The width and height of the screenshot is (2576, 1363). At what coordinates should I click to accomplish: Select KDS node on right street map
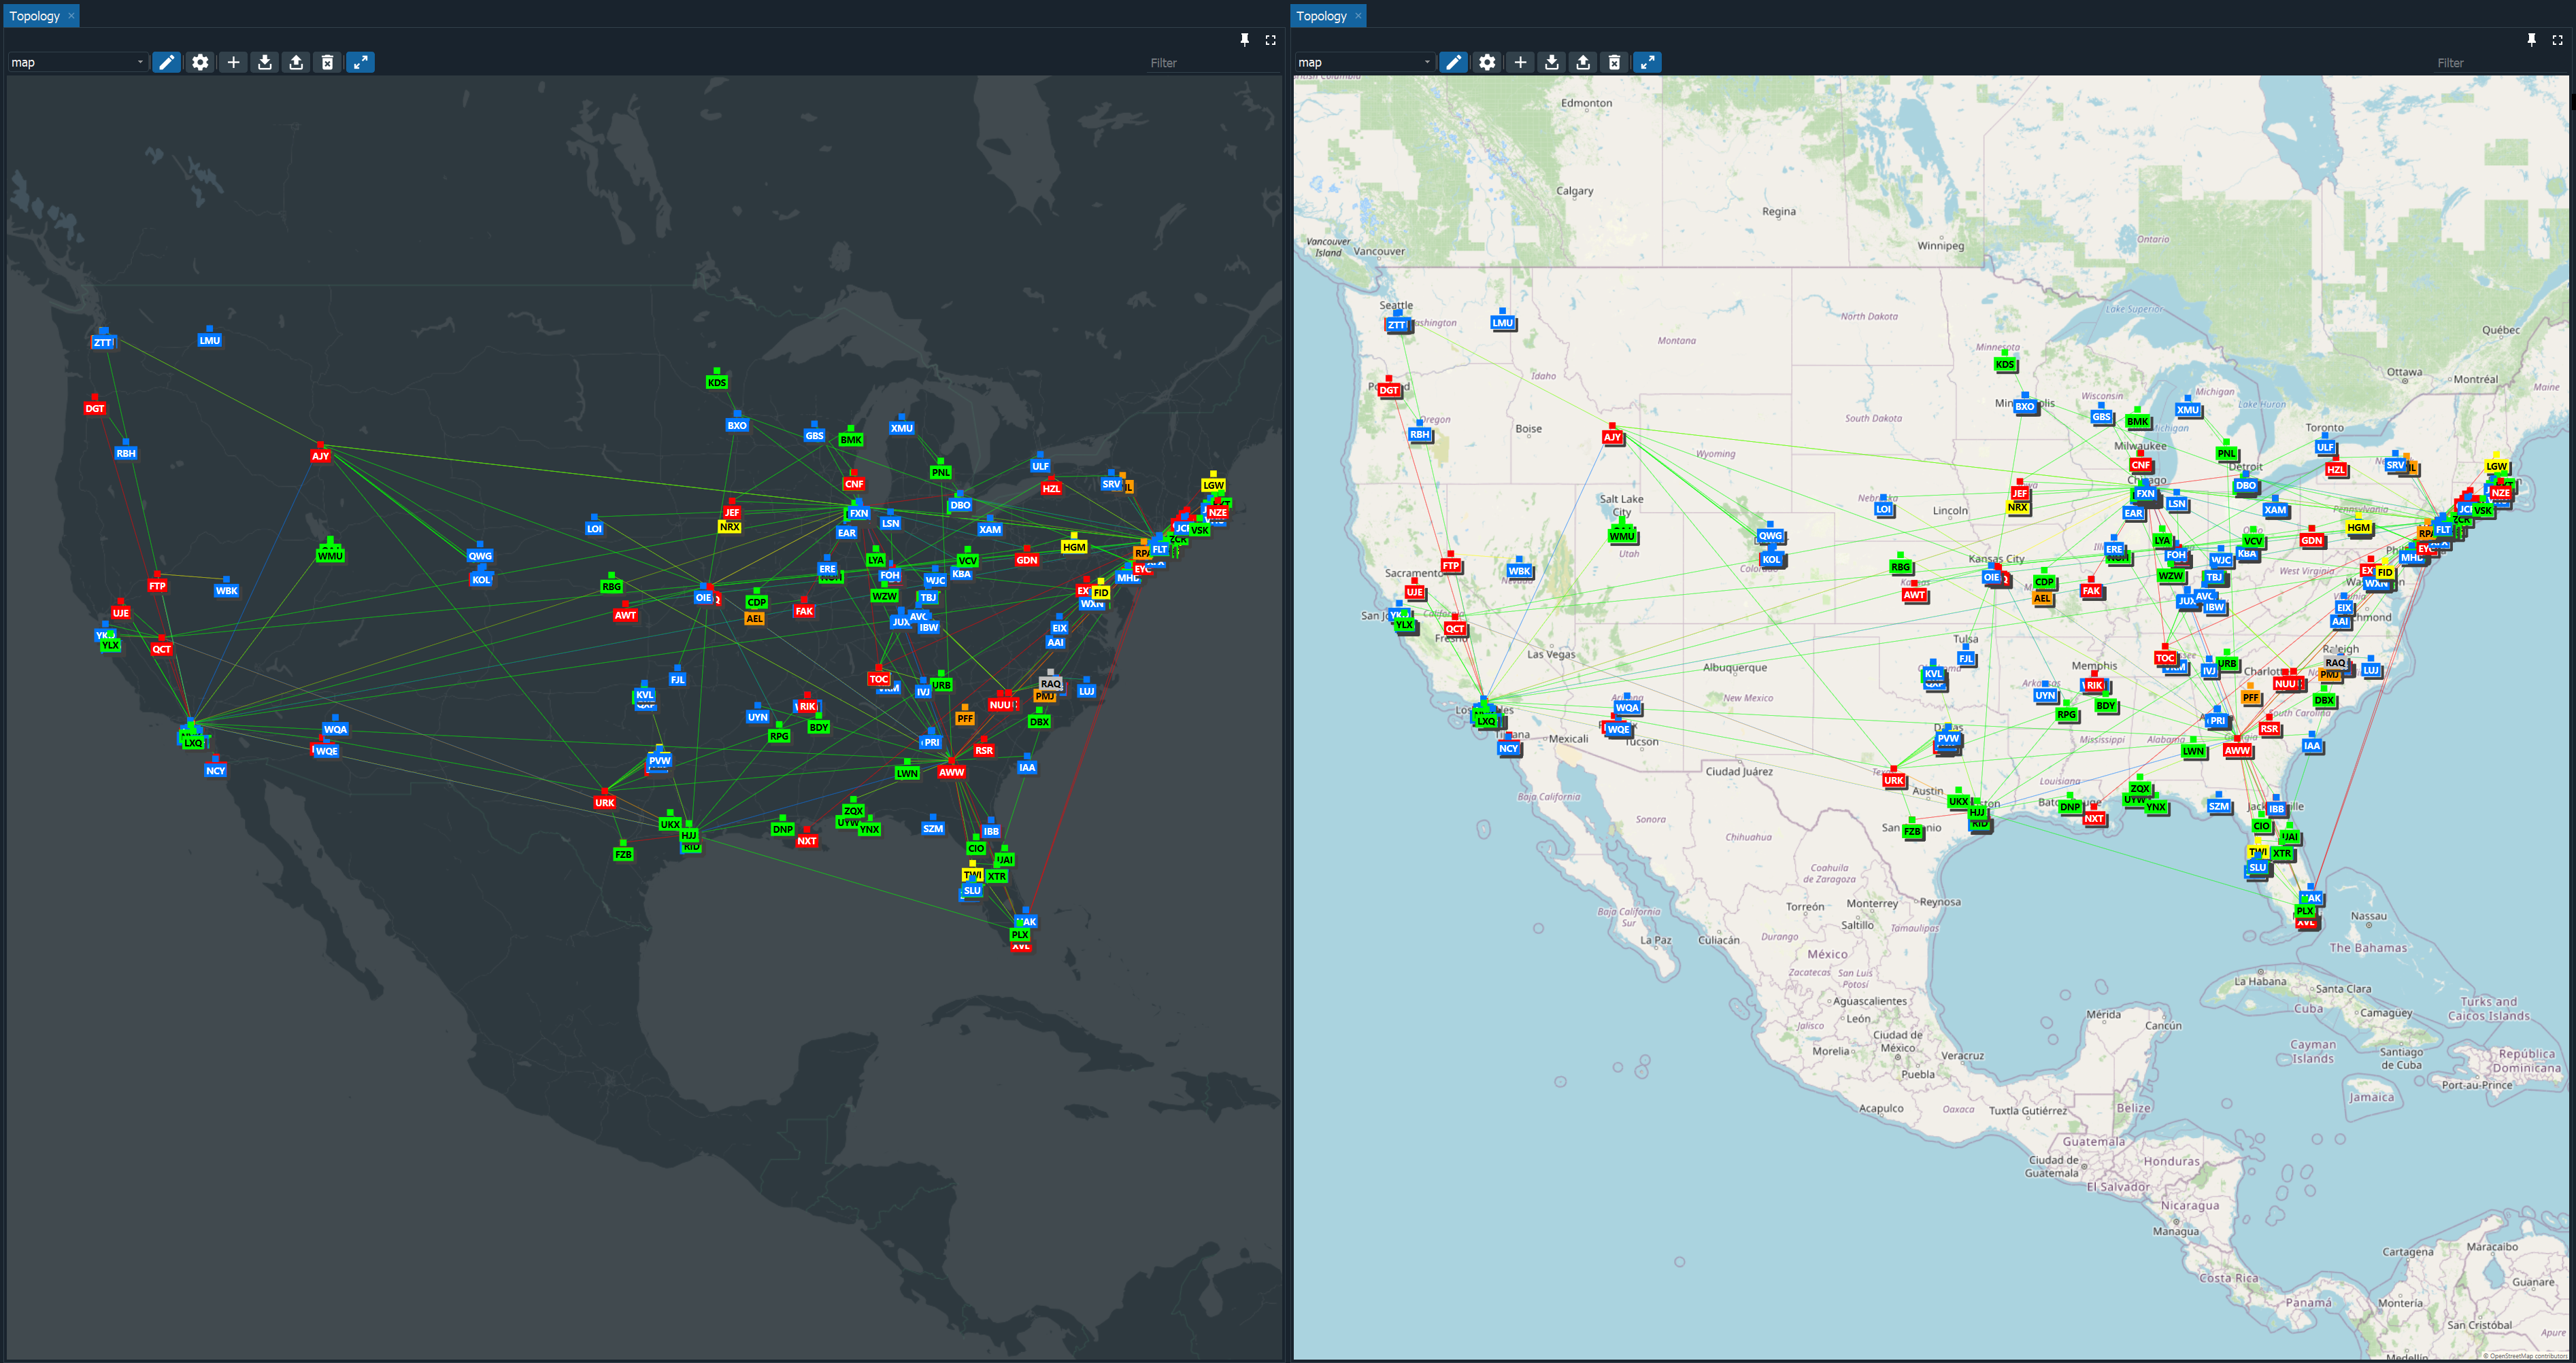coord(2005,364)
